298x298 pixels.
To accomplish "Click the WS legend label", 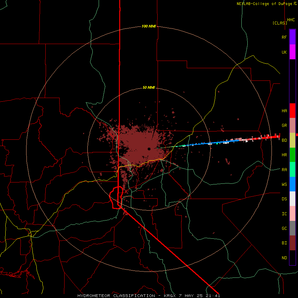I will 284,184.
